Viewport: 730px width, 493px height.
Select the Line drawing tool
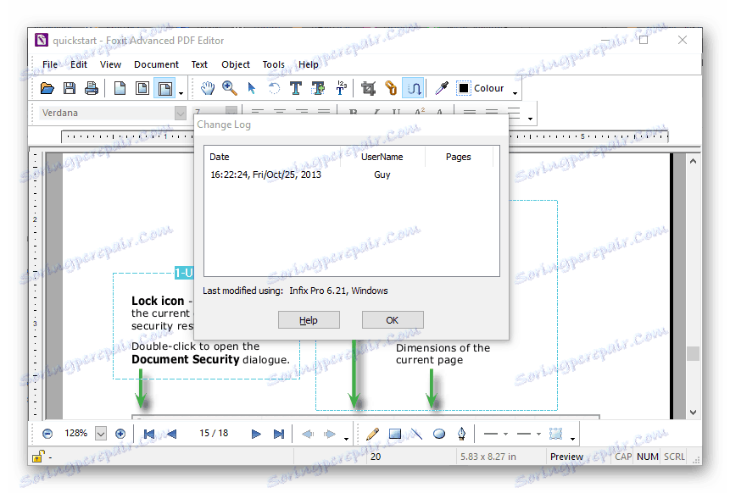[x=416, y=434]
